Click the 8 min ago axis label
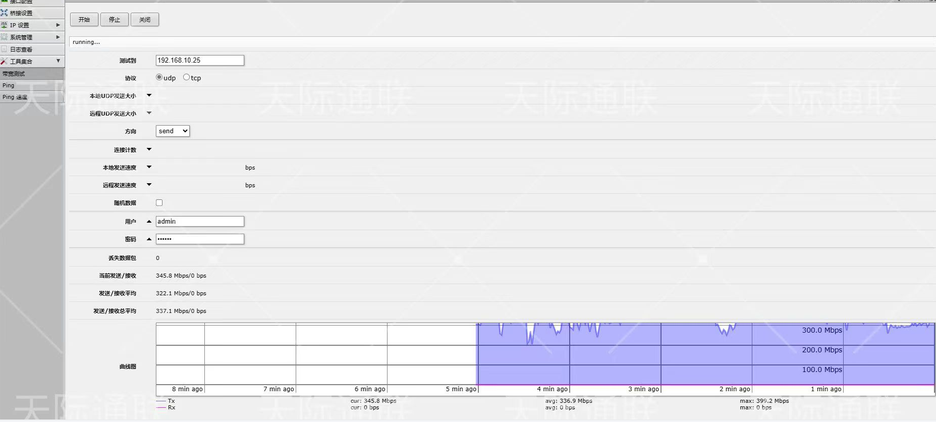This screenshot has height=422, width=936. point(187,389)
